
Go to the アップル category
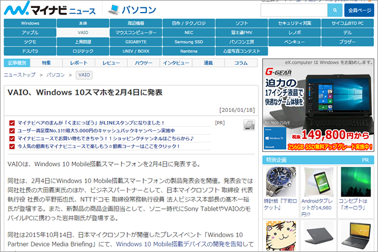[30, 33]
